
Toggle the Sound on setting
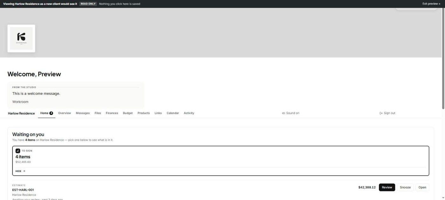tap(291, 113)
